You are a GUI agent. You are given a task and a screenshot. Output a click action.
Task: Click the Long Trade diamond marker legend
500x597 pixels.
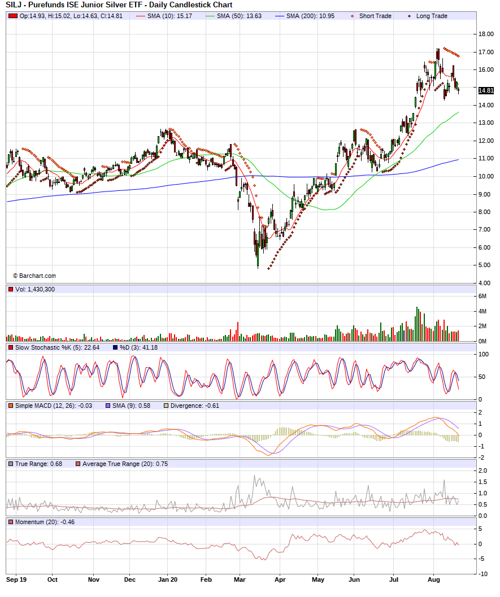410,16
